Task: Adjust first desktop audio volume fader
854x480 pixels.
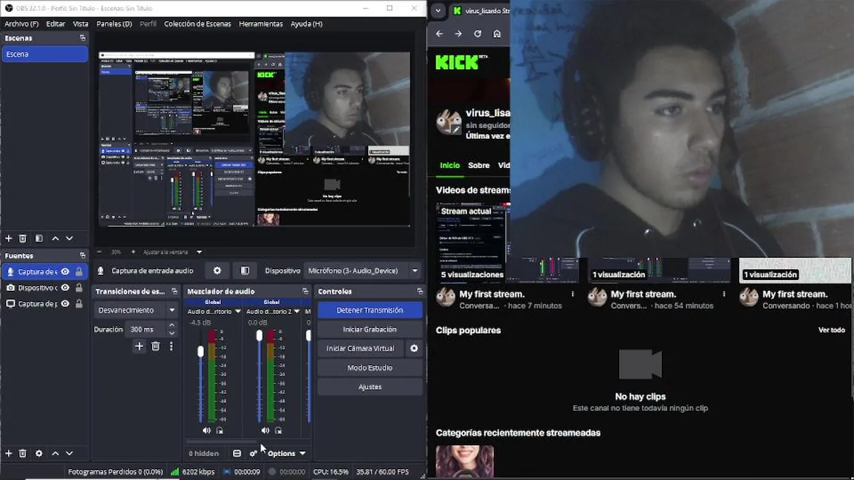Action: tap(200, 351)
